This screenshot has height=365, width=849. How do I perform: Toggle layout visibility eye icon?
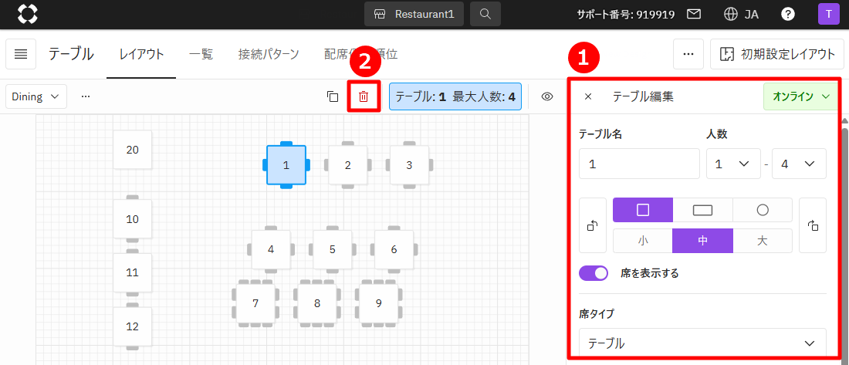click(548, 96)
